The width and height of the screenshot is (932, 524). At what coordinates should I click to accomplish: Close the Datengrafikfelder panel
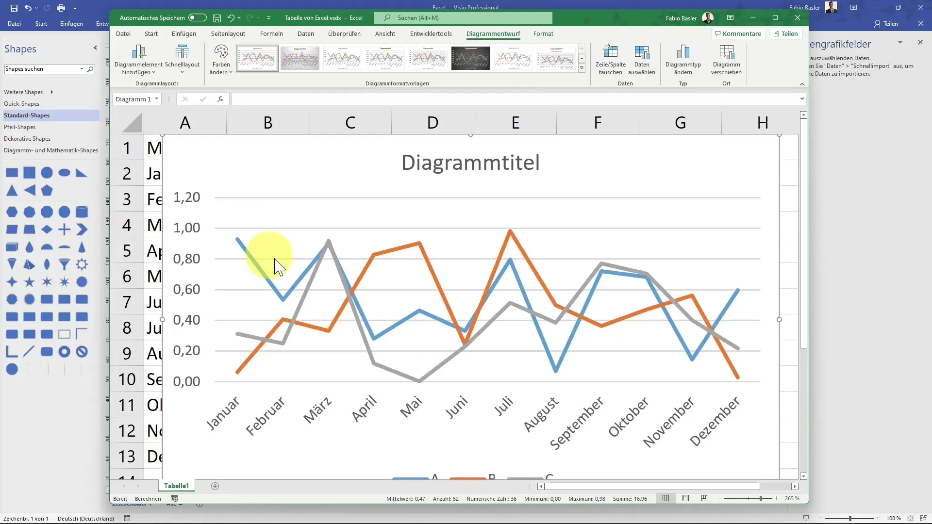920,43
